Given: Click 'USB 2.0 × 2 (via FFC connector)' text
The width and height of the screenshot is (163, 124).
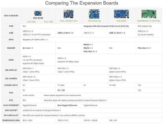Looking at the screenshot, I should tap(36, 35).
